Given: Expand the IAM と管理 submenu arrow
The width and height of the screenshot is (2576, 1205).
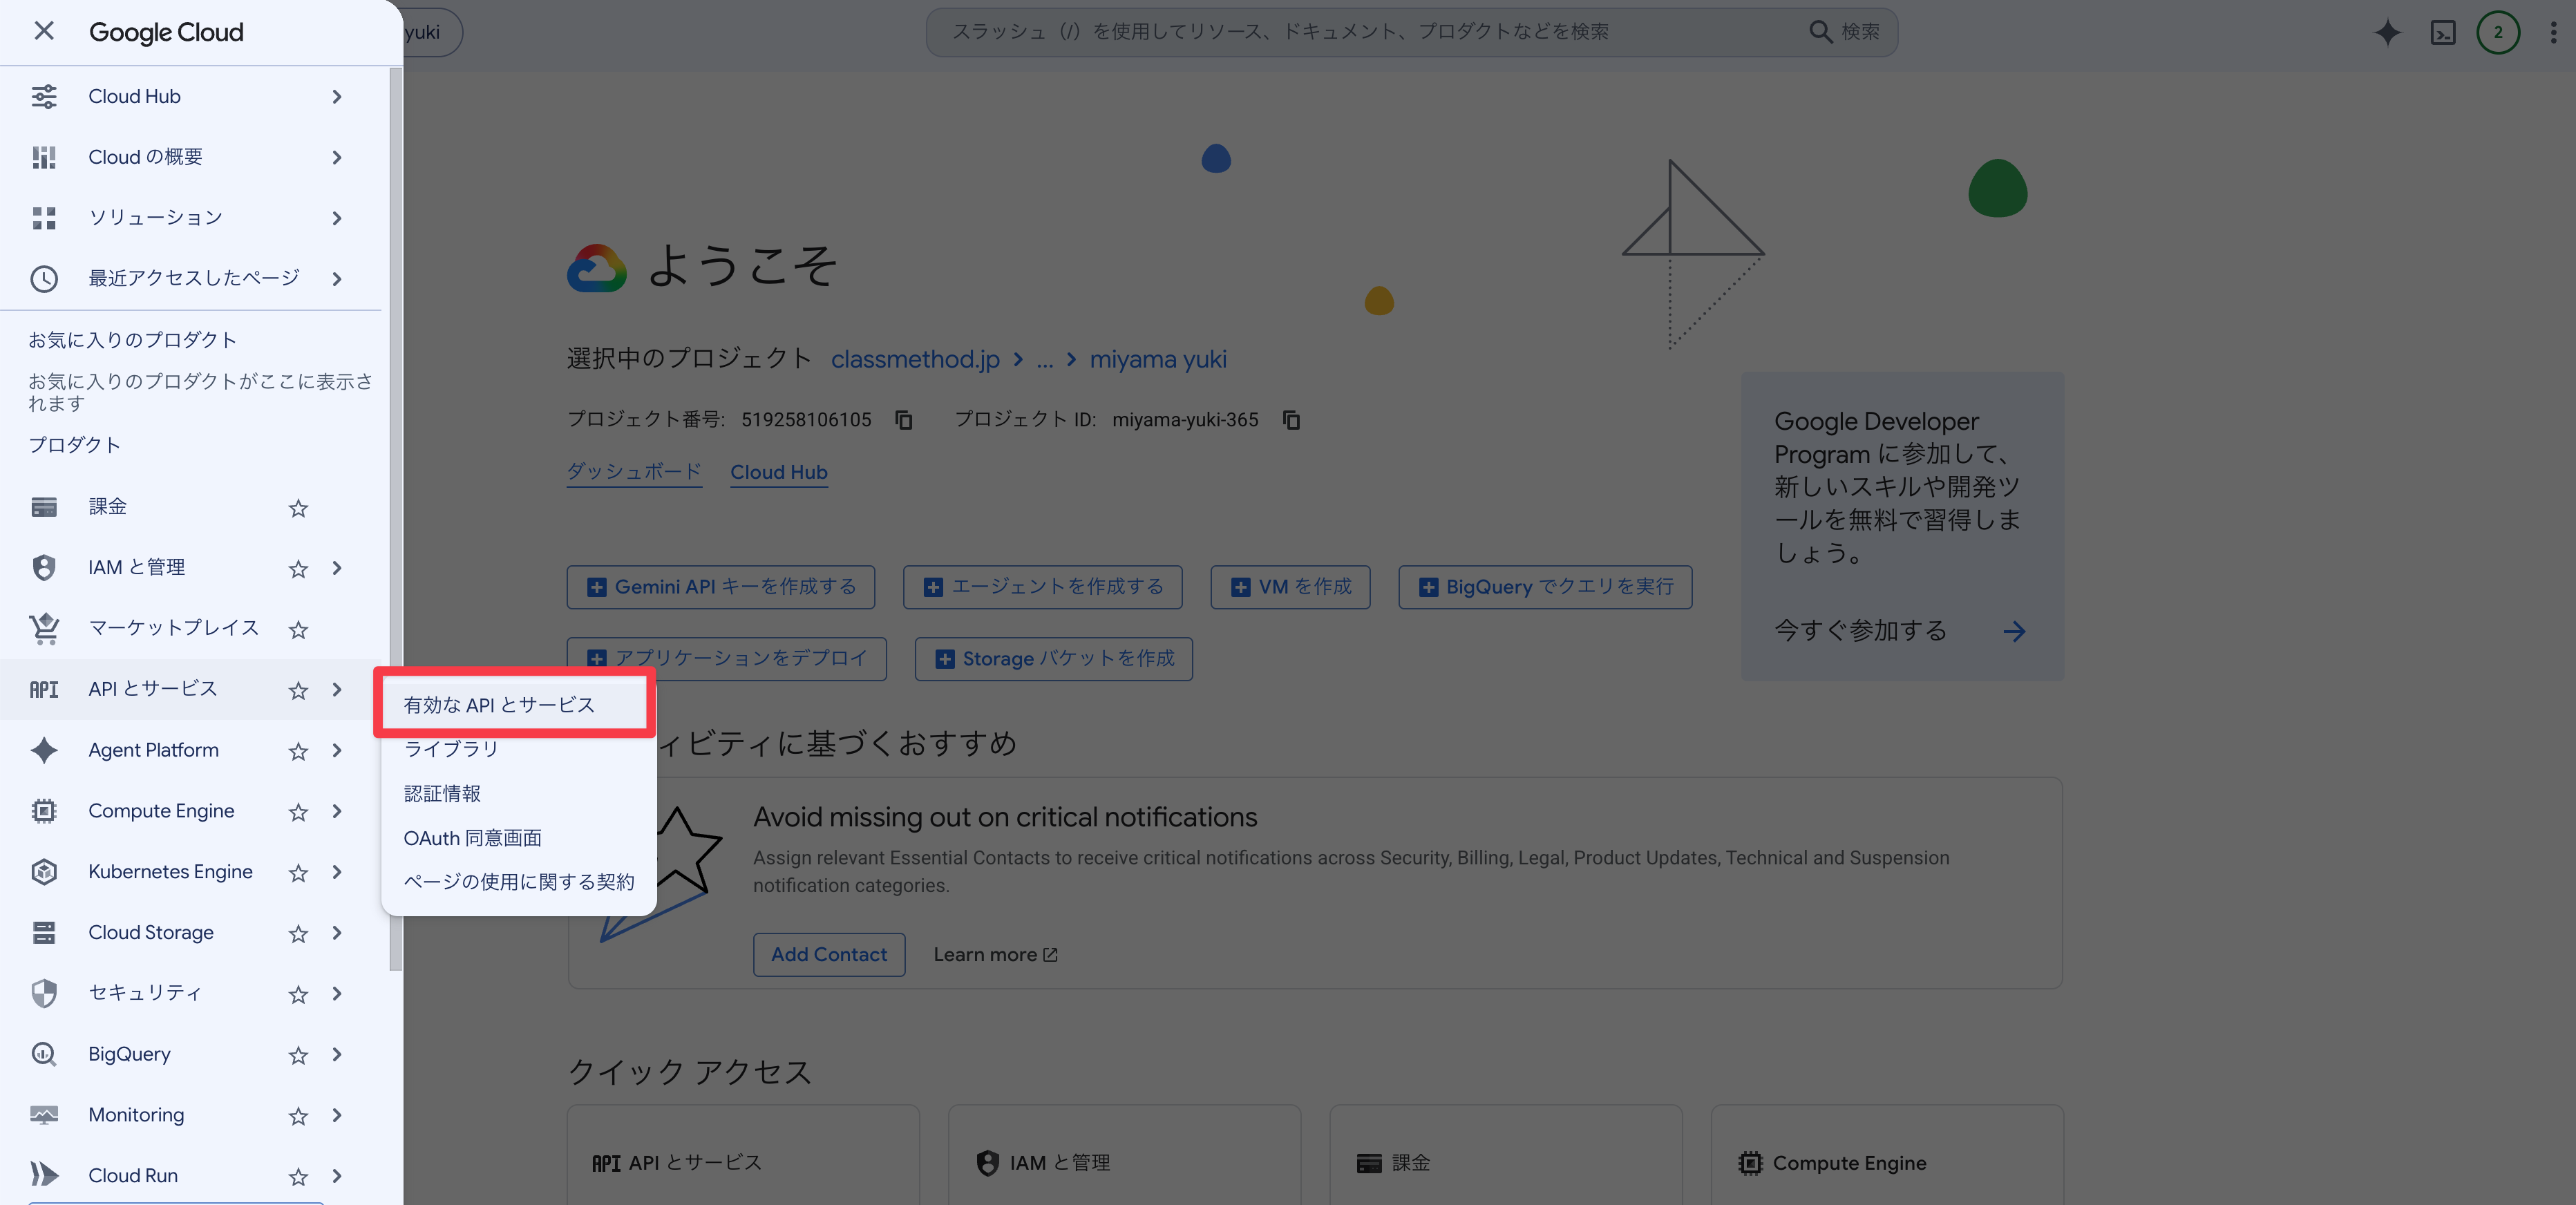Looking at the screenshot, I should pos(337,568).
